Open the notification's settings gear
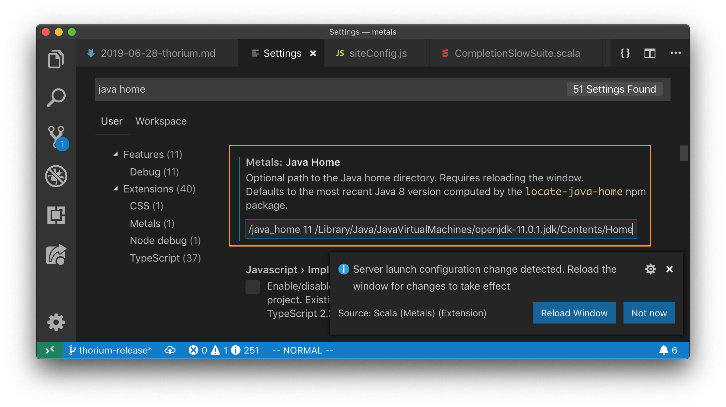The width and height of the screenshot is (726, 407). point(650,269)
